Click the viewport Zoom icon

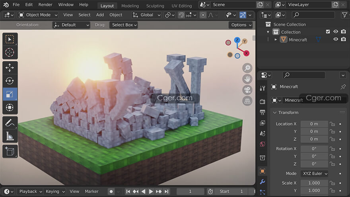[x=247, y=68]
